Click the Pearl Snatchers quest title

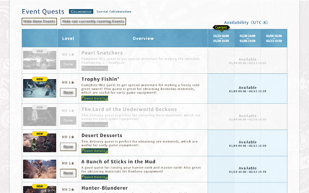(x=102, y=53)
